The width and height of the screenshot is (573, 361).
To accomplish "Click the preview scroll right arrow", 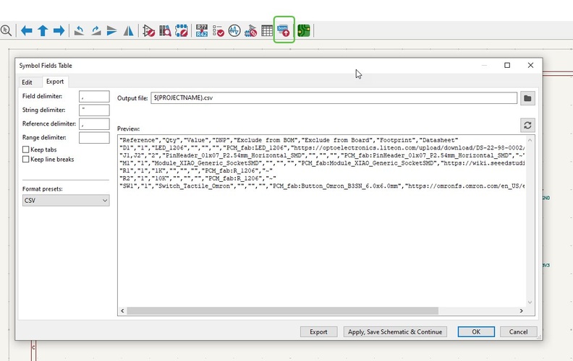I will pyautogui.click(x=522, y=310).
